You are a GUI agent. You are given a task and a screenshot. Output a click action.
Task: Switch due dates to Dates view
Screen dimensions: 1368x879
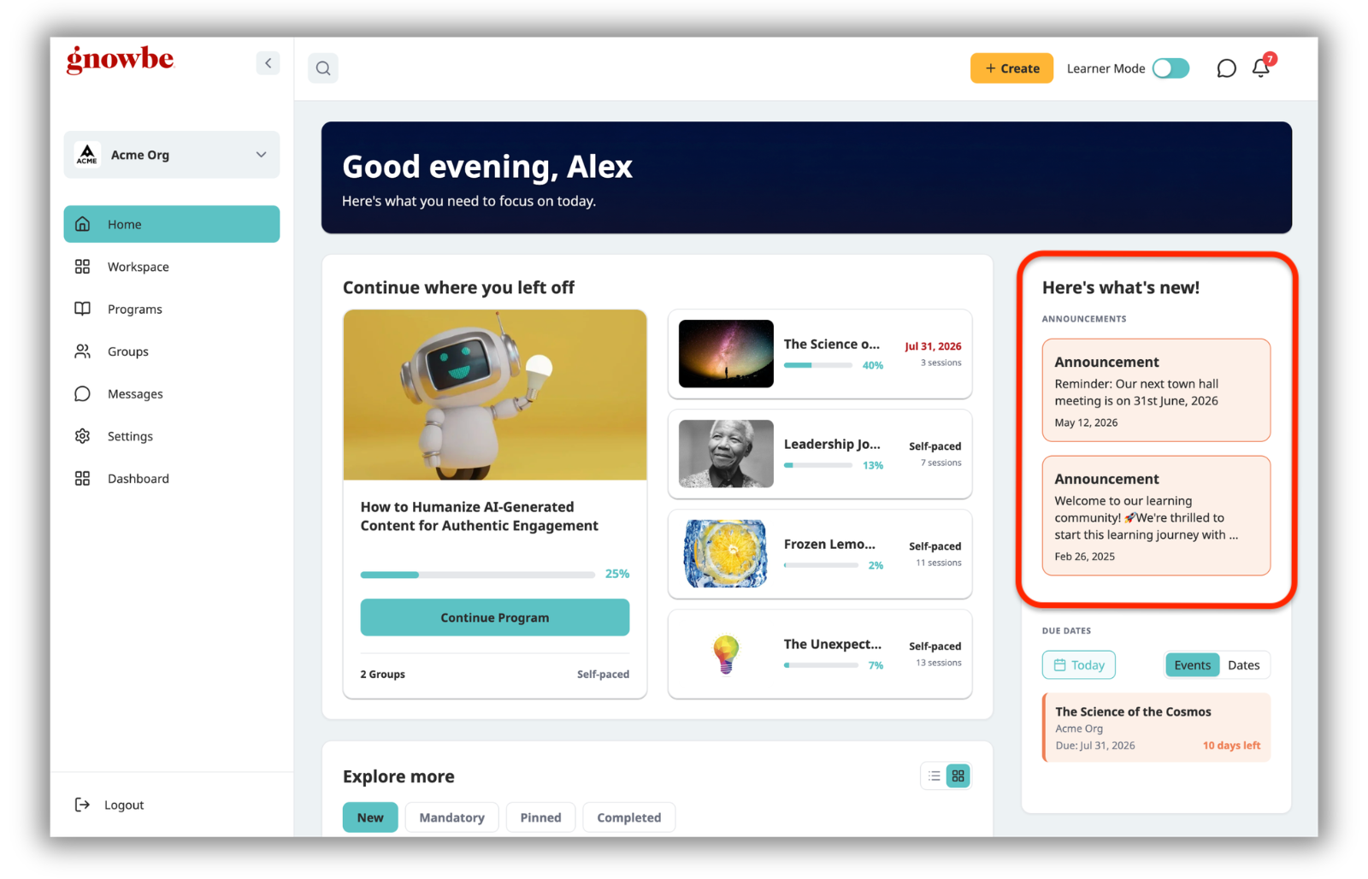click(x=1243, y=665)
